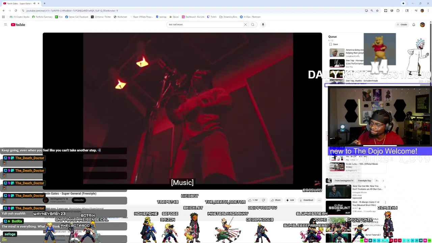Download the video
Image resolution: width=432 pixels, height=243 pixels.
tap(306, 200)
